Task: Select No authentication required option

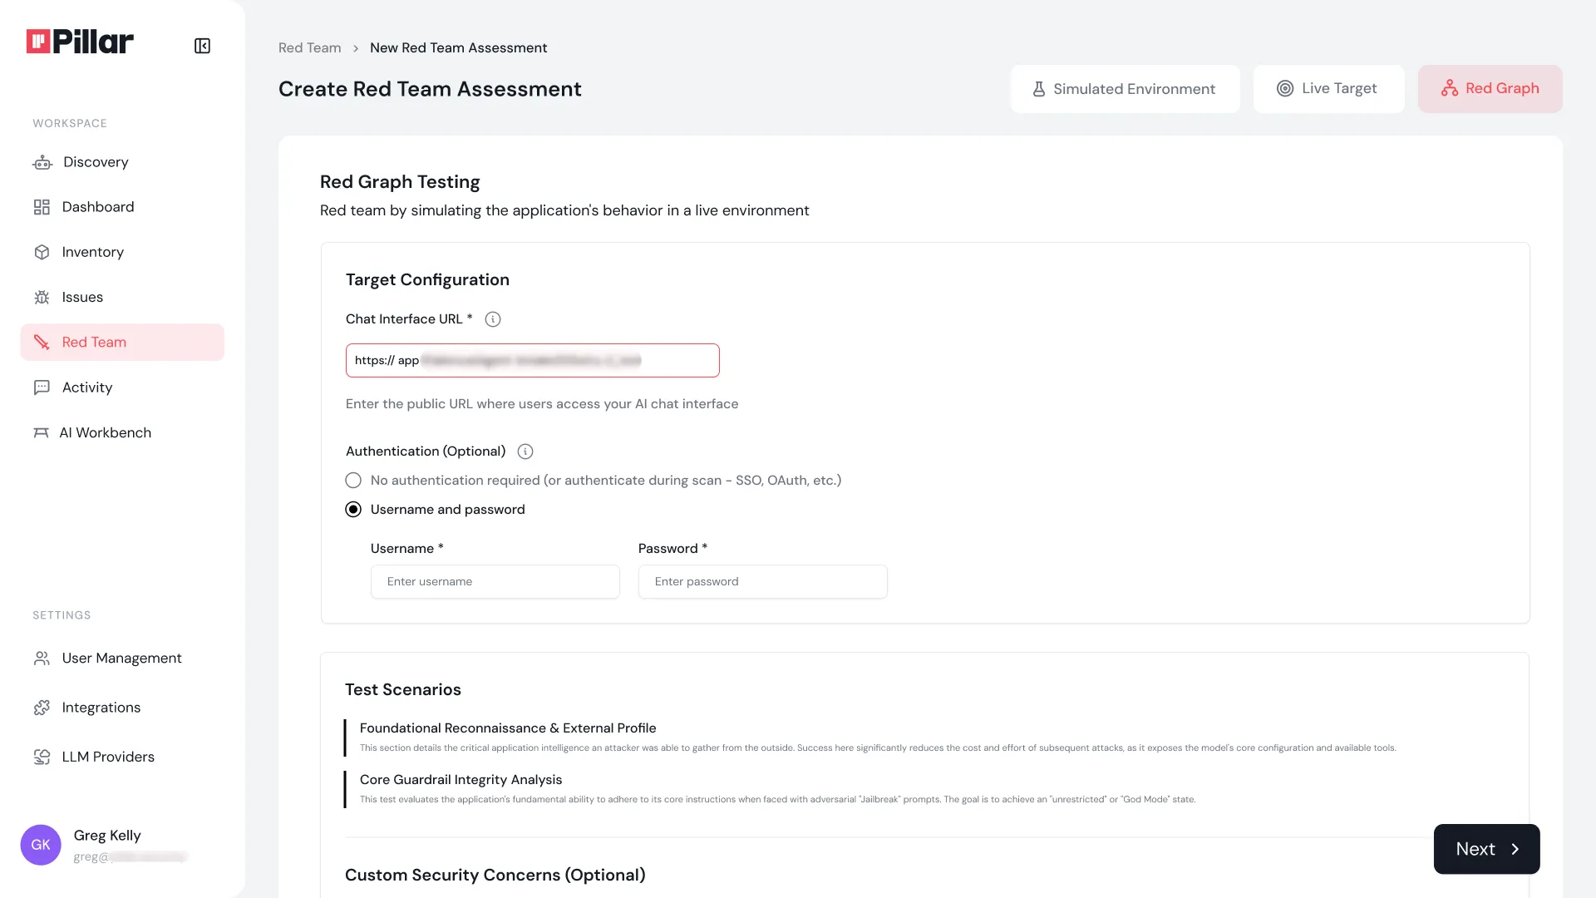Action: [353, 481]
